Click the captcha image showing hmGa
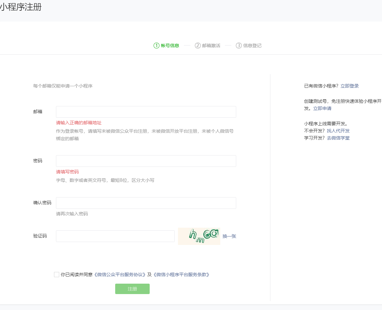 tap(199, 236)
